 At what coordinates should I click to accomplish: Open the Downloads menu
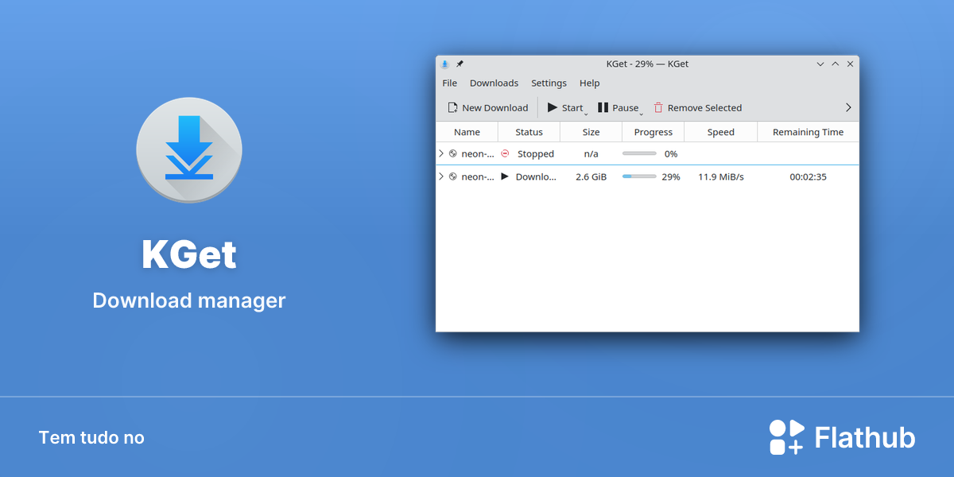494,83
